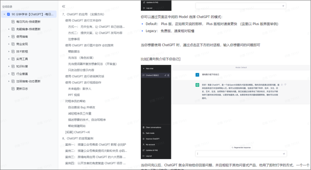Viewport: 311px width, 170px height.
Task: Jump to 注意事项 outline entry
Action: coord(74,39)
